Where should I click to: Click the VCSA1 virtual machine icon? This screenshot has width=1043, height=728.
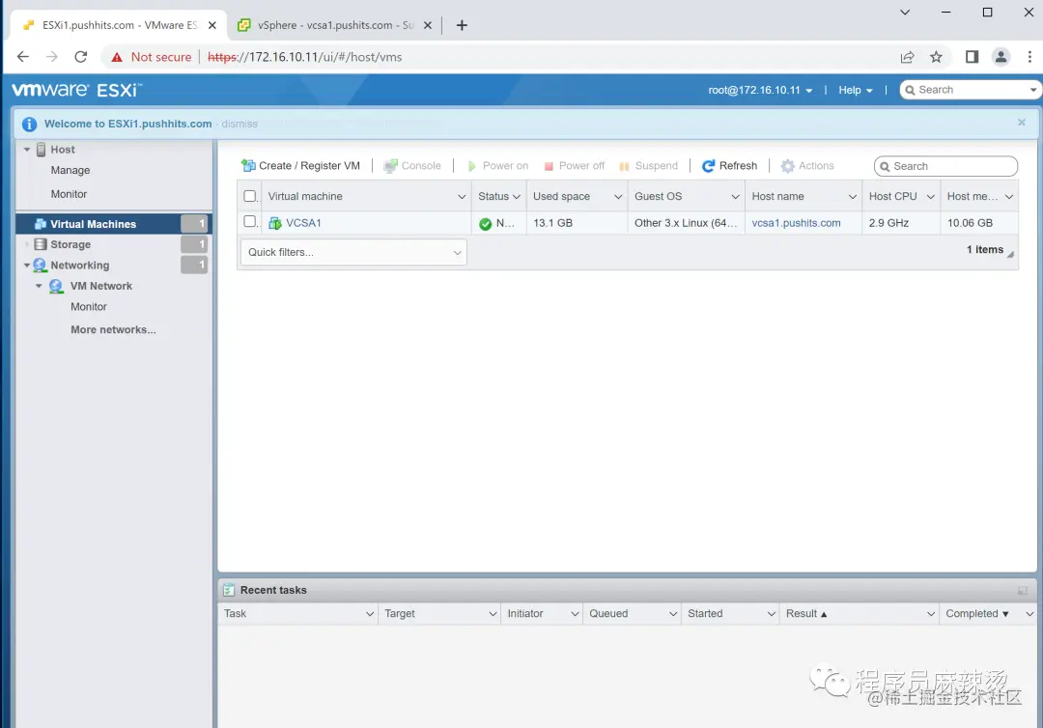coord(274,223)
